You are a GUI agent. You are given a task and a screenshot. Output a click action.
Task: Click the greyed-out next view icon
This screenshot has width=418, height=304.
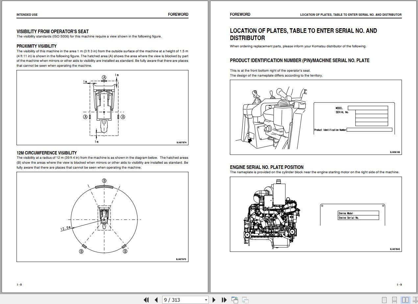(245, 300)
